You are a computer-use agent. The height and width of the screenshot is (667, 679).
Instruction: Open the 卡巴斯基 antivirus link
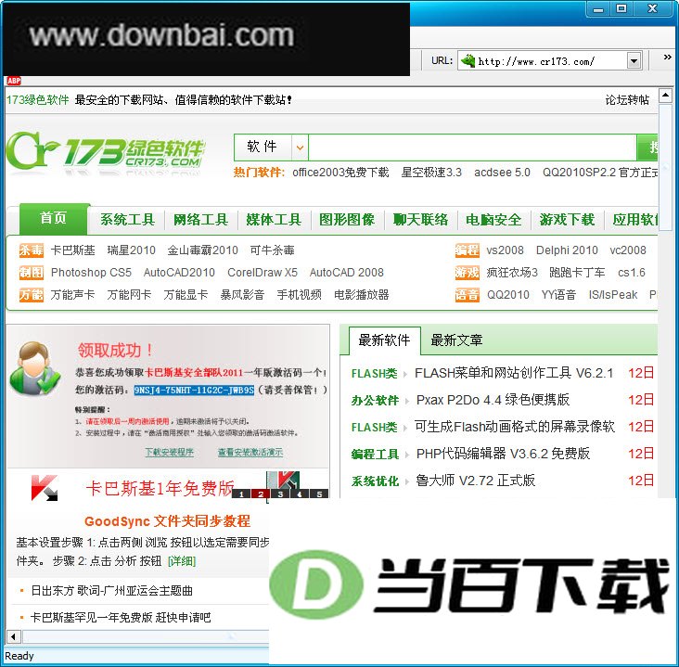tap(72, 250)
